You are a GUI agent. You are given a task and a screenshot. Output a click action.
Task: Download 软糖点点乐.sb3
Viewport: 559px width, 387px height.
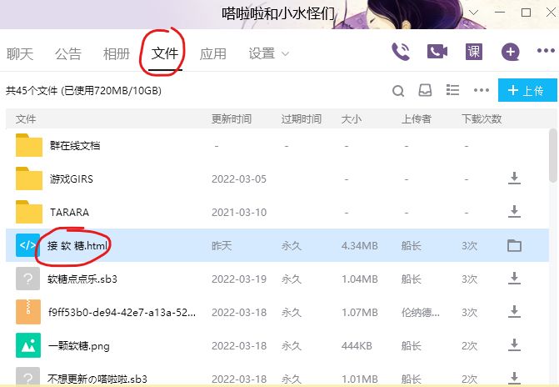point(514,278)
